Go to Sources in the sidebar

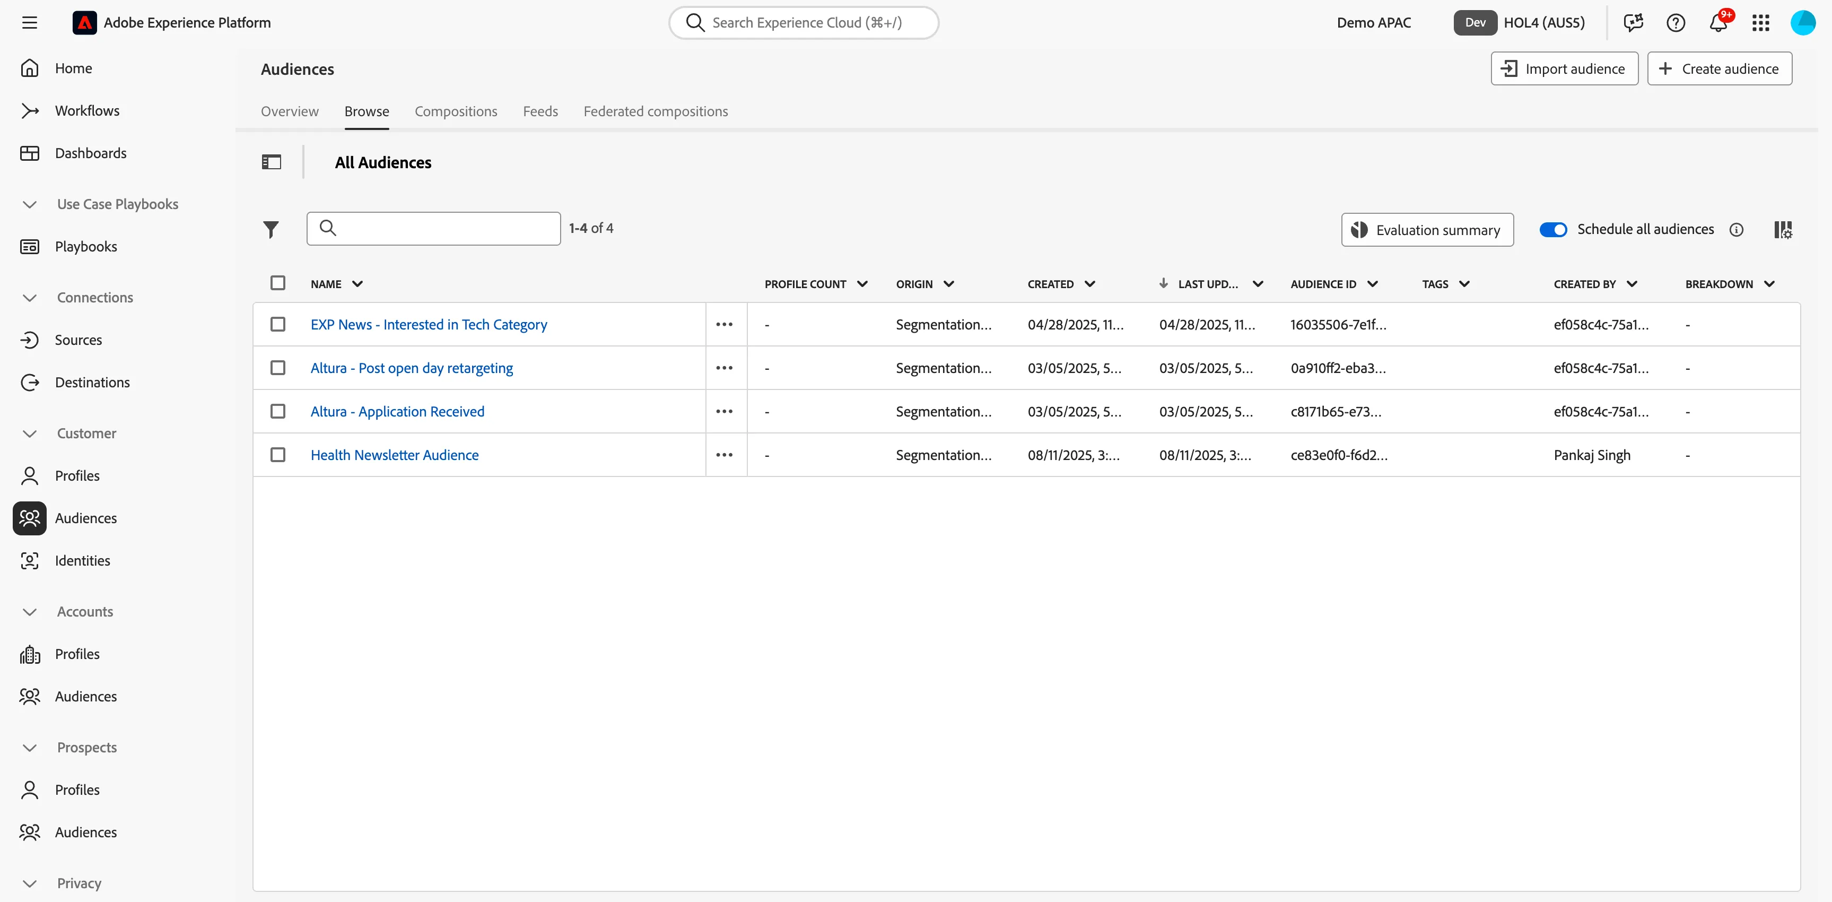click(x=78, y=340)
